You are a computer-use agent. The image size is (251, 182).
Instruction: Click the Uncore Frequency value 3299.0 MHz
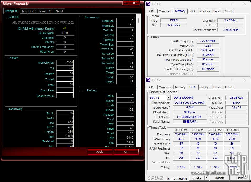230,30
